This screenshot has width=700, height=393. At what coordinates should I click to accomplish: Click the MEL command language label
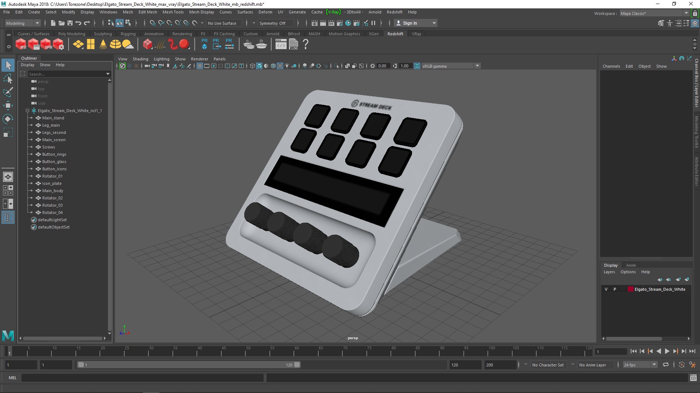coord(13,378)
